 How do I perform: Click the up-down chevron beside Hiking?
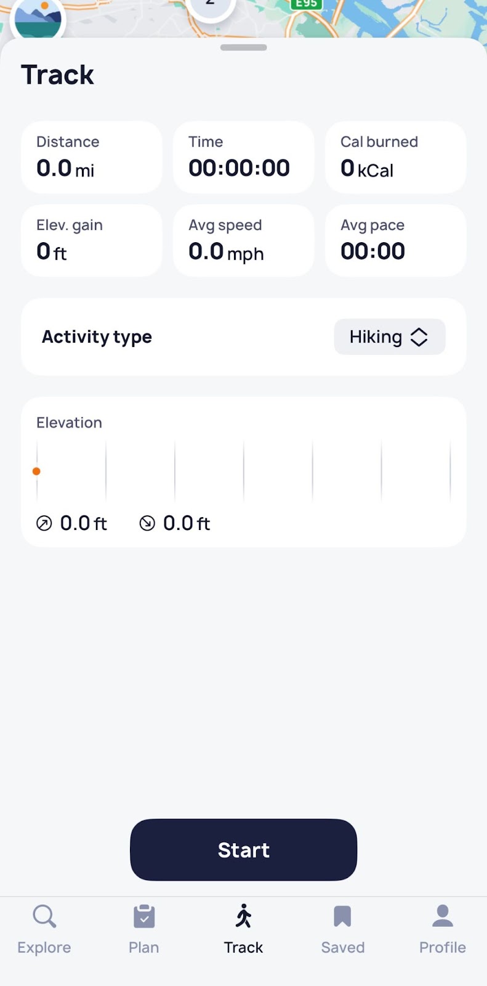coord(419,336)
